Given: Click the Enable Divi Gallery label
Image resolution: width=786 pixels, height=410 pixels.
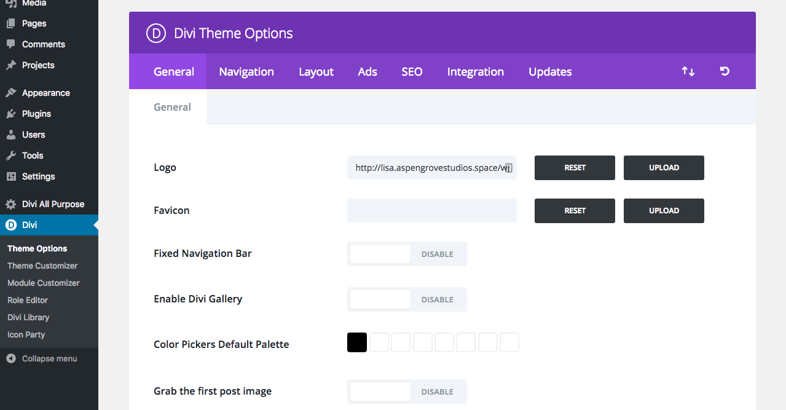Looking at the screenshot, I should click(198, 299).
